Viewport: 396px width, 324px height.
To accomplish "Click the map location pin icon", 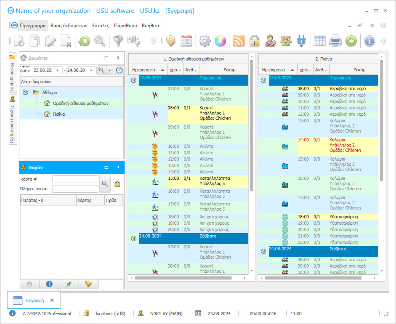I will tap(171, 41).
